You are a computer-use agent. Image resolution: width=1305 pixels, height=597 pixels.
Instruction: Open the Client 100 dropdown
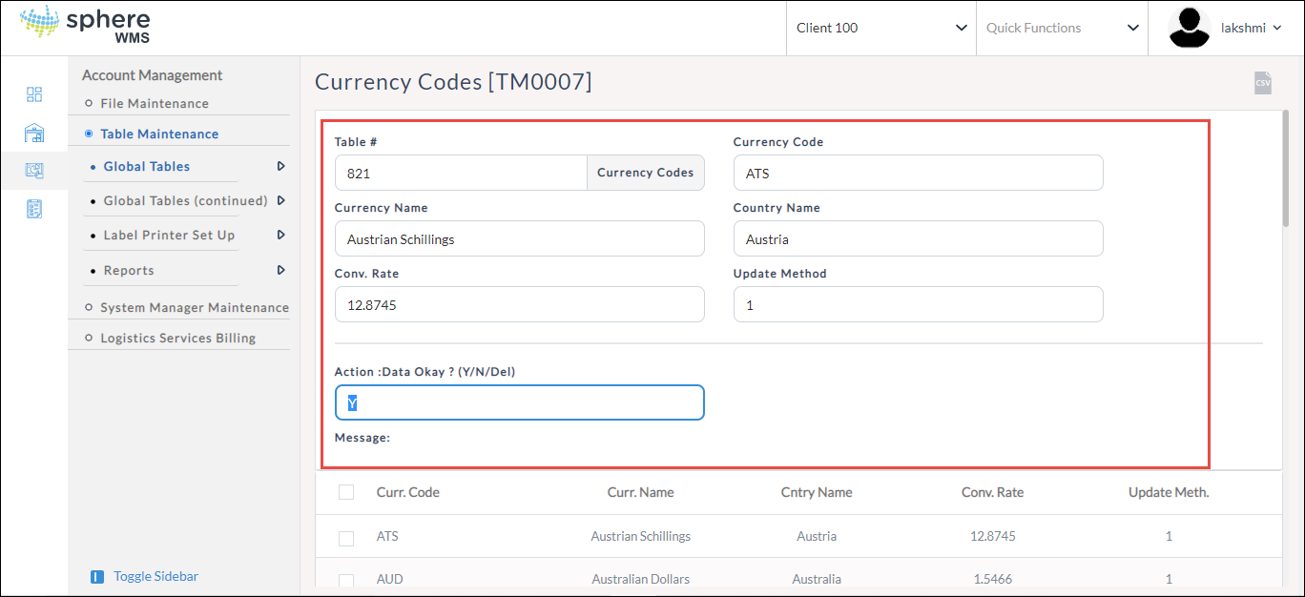click(881, 28)
